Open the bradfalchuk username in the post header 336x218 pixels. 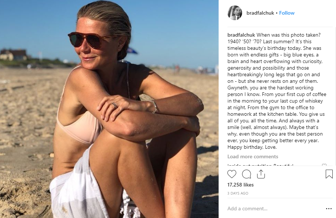[260, 13]
